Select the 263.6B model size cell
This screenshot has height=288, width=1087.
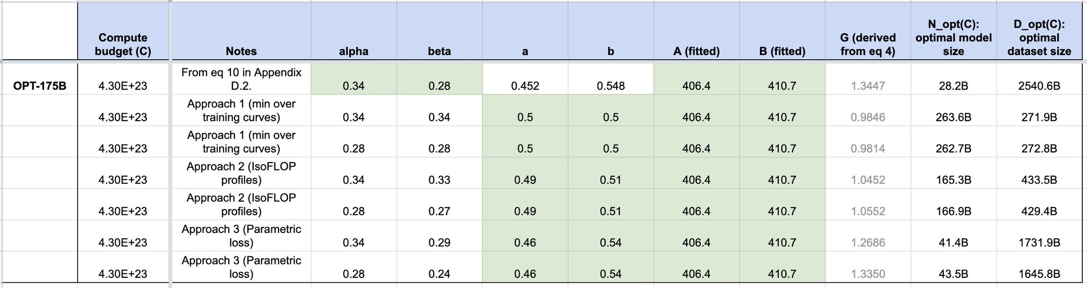[x=954, y=111]
